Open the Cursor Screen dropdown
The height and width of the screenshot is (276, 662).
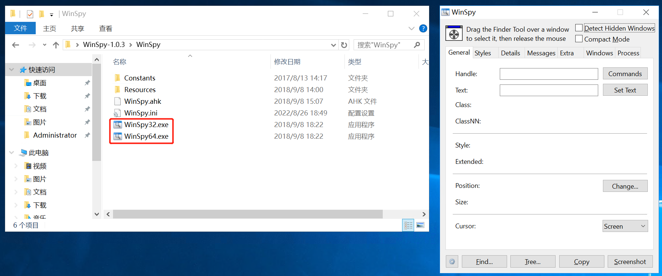tap(625, 226)
